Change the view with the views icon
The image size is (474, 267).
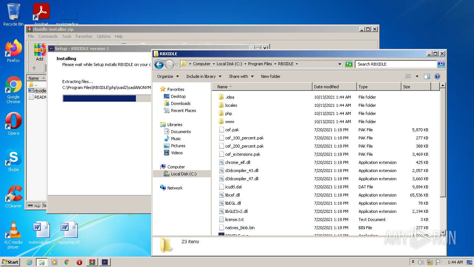click(408, 76)
